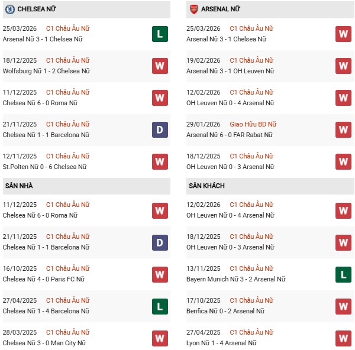This screenshot has width=355, height=350.
Task: Select W badge beside Arsenal 6-0 FAR Rabat
Action: tap(344, 129)
